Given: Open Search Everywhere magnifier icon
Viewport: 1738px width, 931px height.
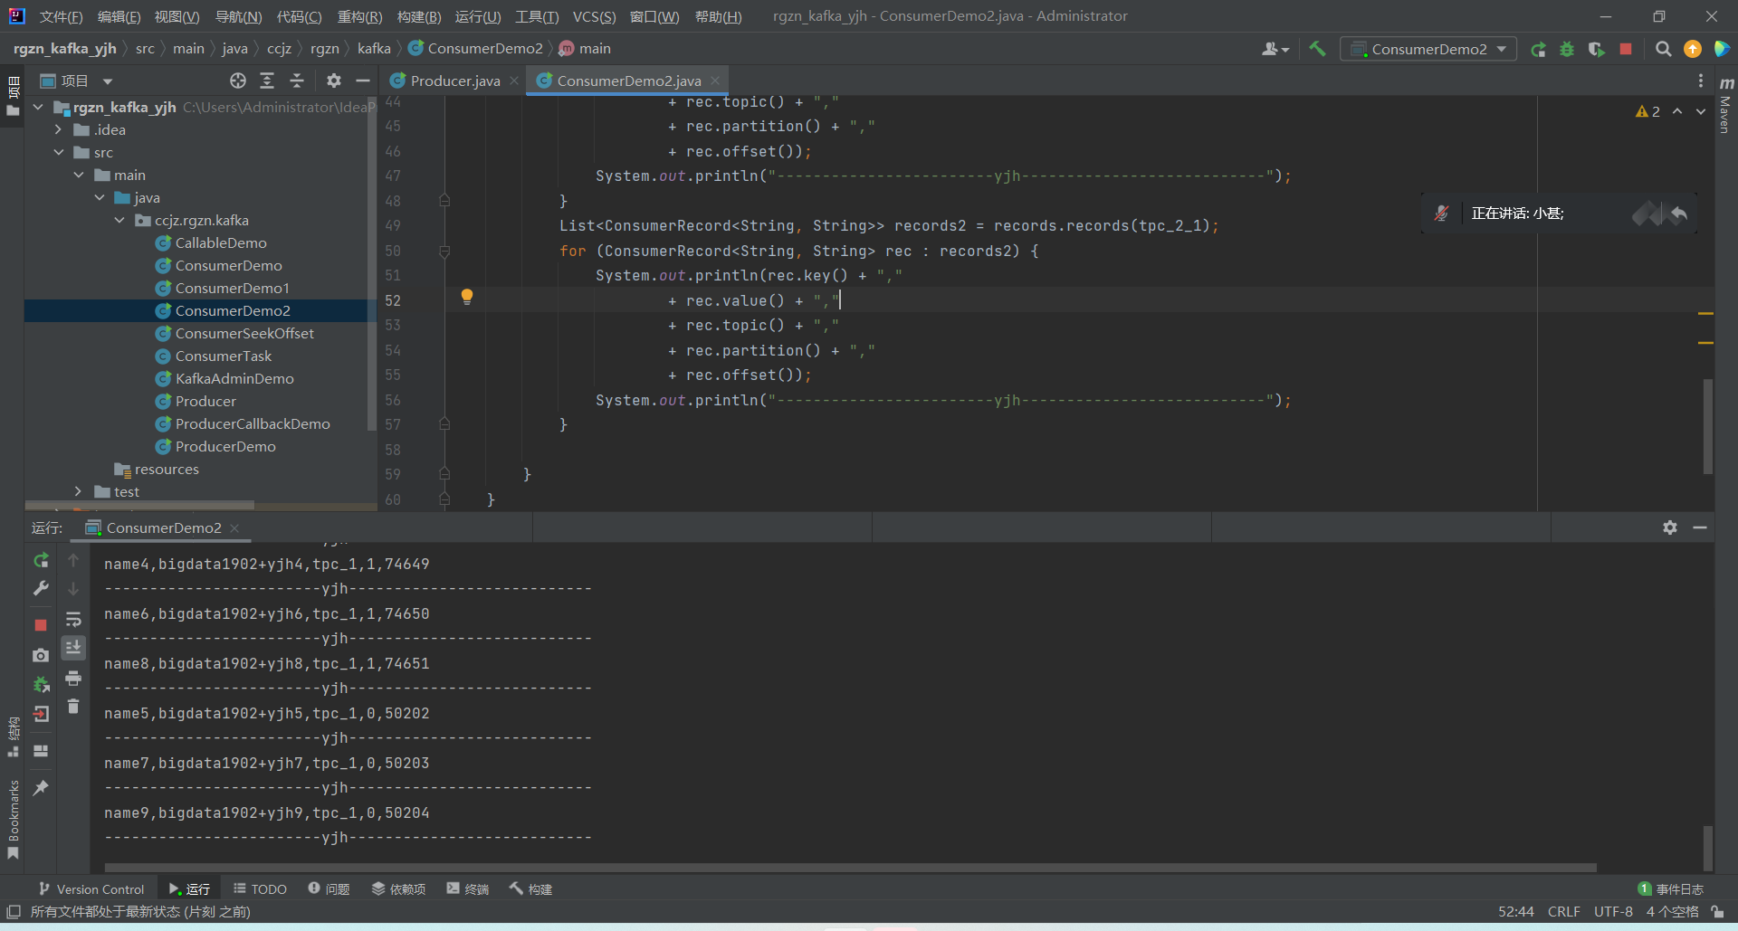Looking at the screenshot, I should pyautogui.click(x=1663, y=49).
